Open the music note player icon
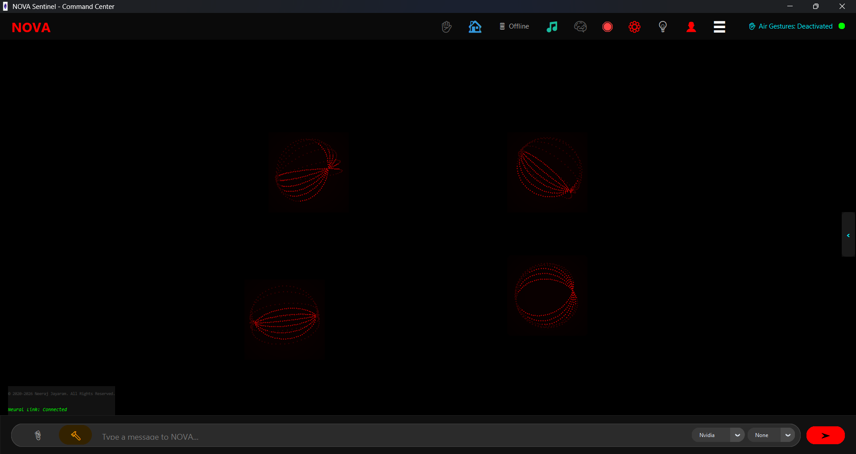Screen dimensions: 856x454 point(552,27)
